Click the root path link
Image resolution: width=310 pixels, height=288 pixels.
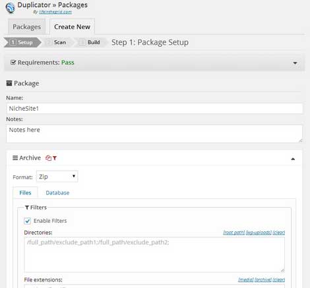click(x=234, y=232)
